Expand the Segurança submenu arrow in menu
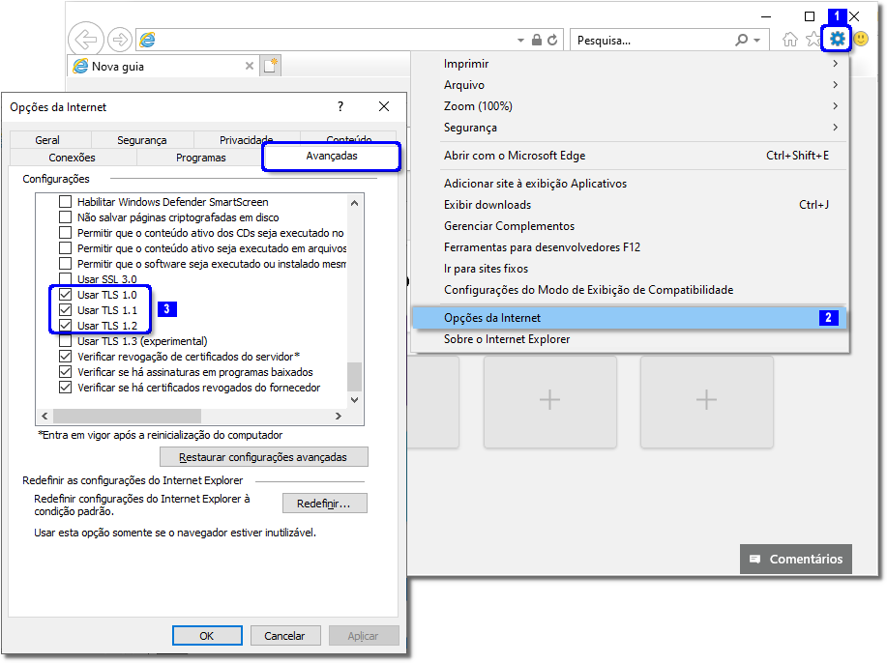887x663 pixels. point(836,128)
